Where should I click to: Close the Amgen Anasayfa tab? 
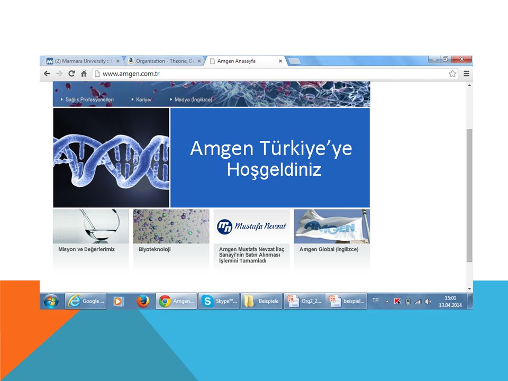click(280, 61)
